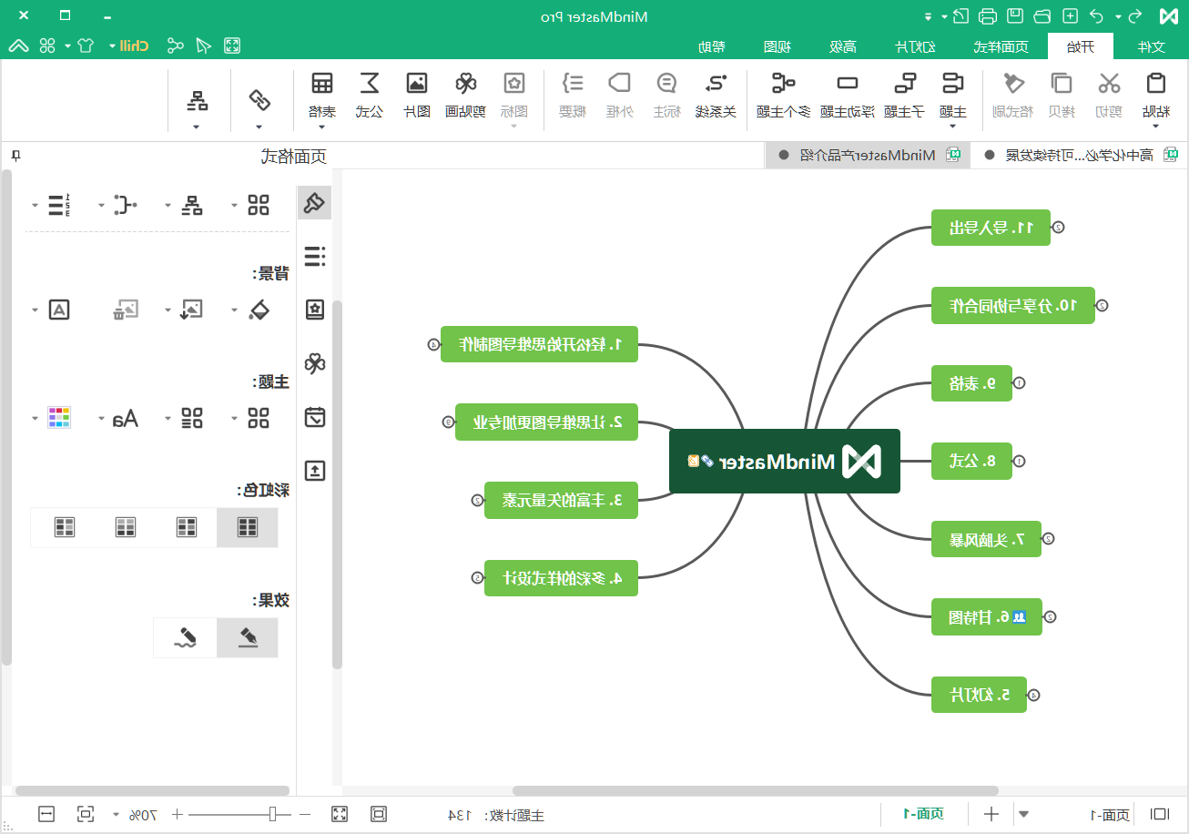Image resolution: width=1189 pixels, height=834 pixels.
Task: Open the page format brush sidebar tab
Action: tap(315, 203)
